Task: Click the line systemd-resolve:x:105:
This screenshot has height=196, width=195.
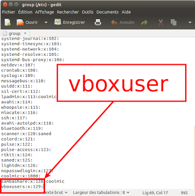Action: click(x=30, y=54)
